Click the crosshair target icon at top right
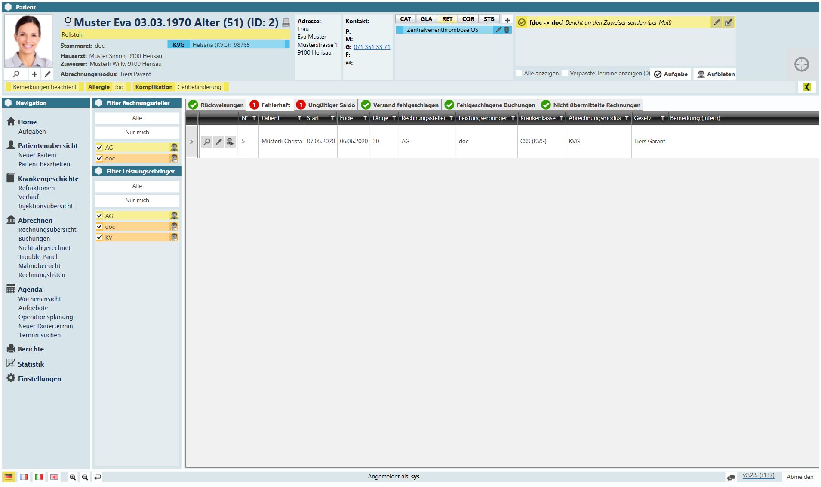The height and width of the screenshot is (487, 821). click(x=801, y=65)
